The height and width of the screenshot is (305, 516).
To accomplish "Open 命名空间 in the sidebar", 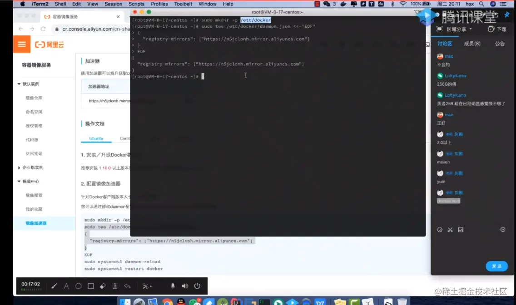I will tap(34, 112).
